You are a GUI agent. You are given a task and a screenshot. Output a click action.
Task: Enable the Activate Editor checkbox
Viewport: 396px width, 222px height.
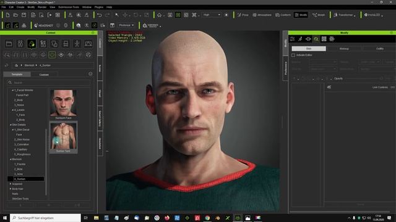293,55
